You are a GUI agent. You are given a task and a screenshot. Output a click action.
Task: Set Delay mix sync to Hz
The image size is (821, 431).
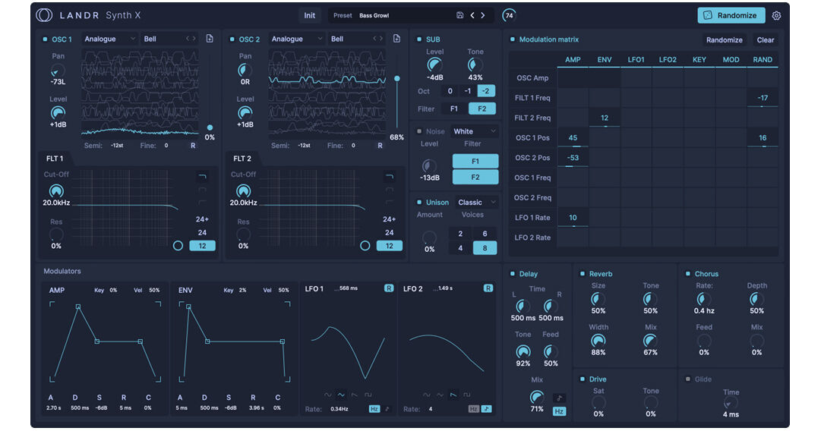[x=559, y=411]
